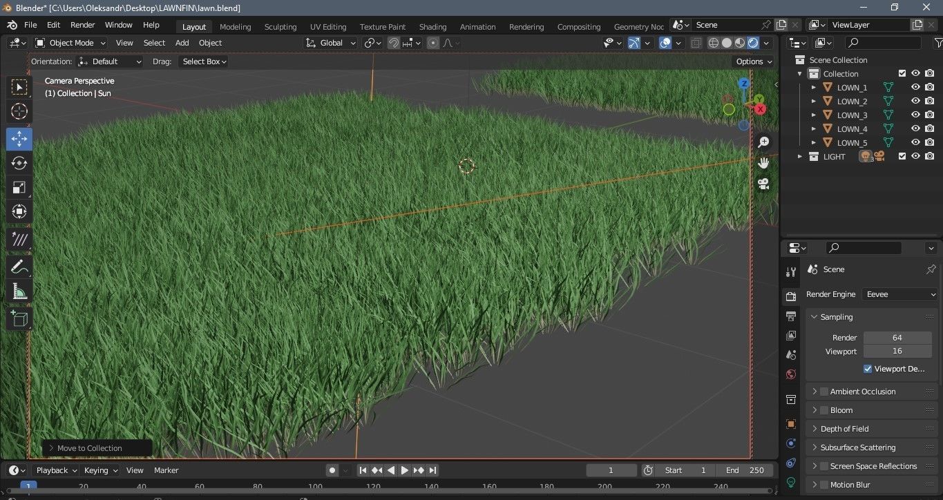Viewport: 943px width, 500px height.
Task: Select the Cursor tool
Action: 19,111
